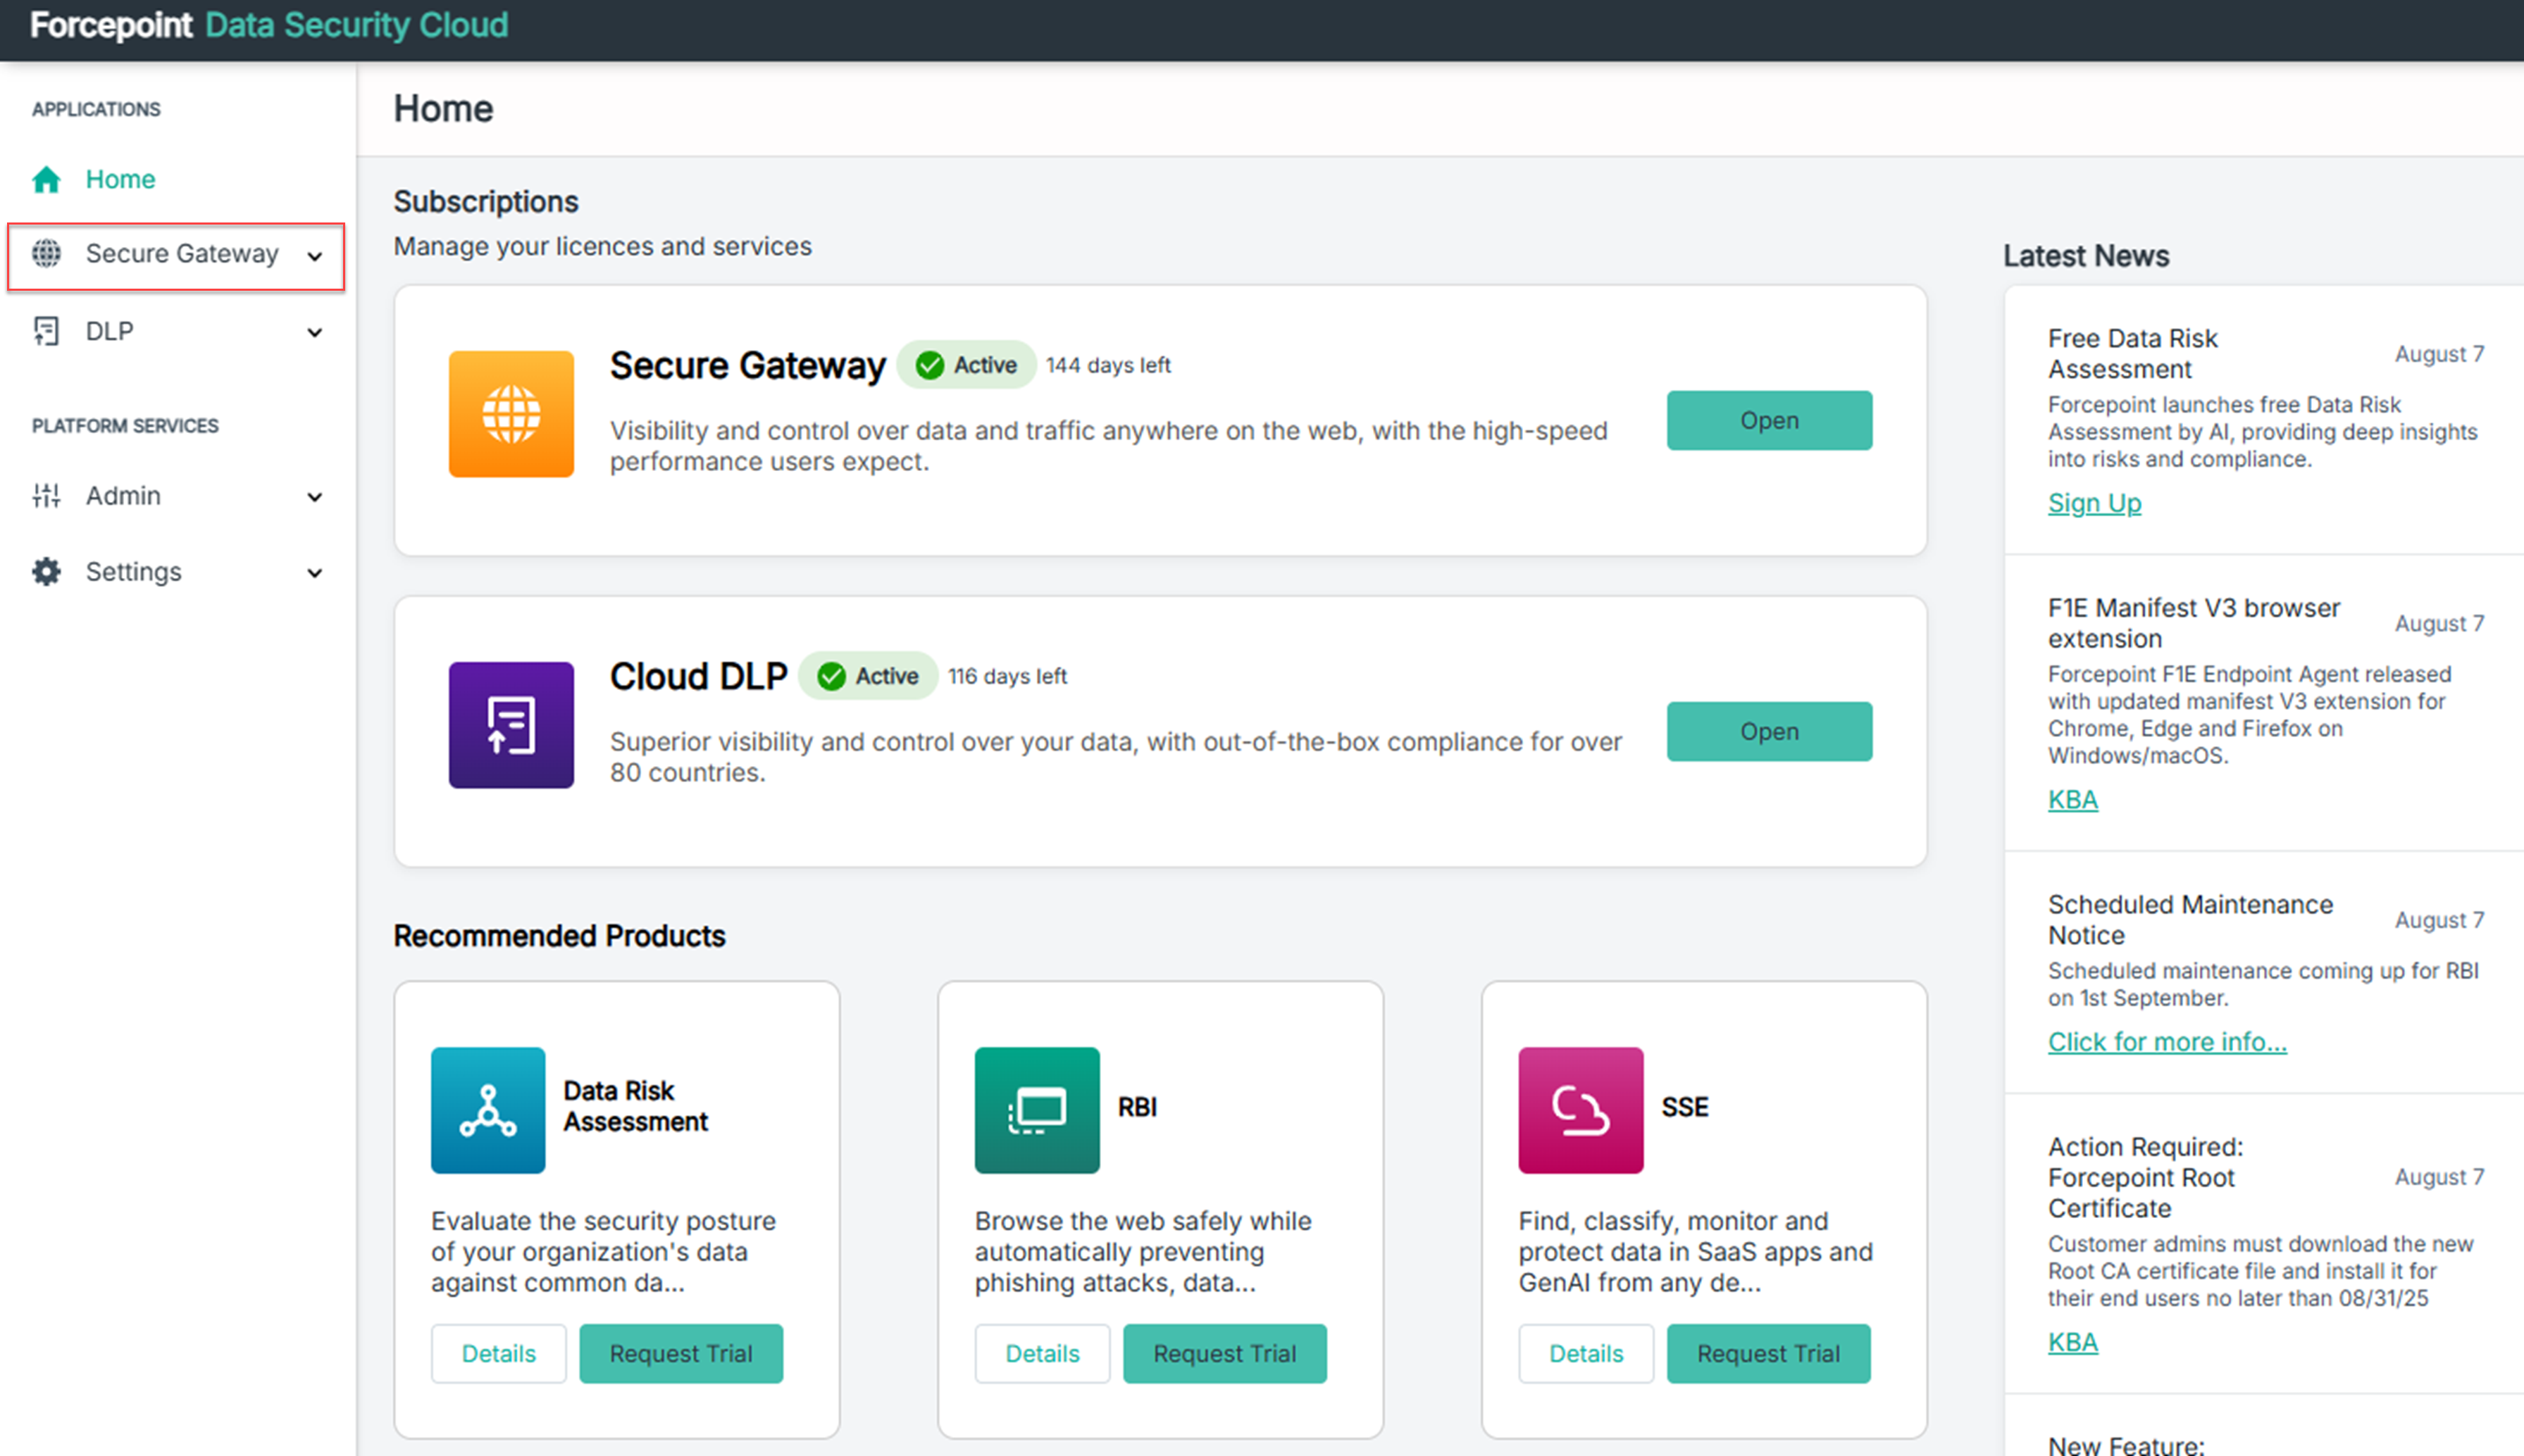This screenshot has width=2524, height=1456.
Task: Expand the Secure Gateway sidebar chevron
Action: (315, 256)
